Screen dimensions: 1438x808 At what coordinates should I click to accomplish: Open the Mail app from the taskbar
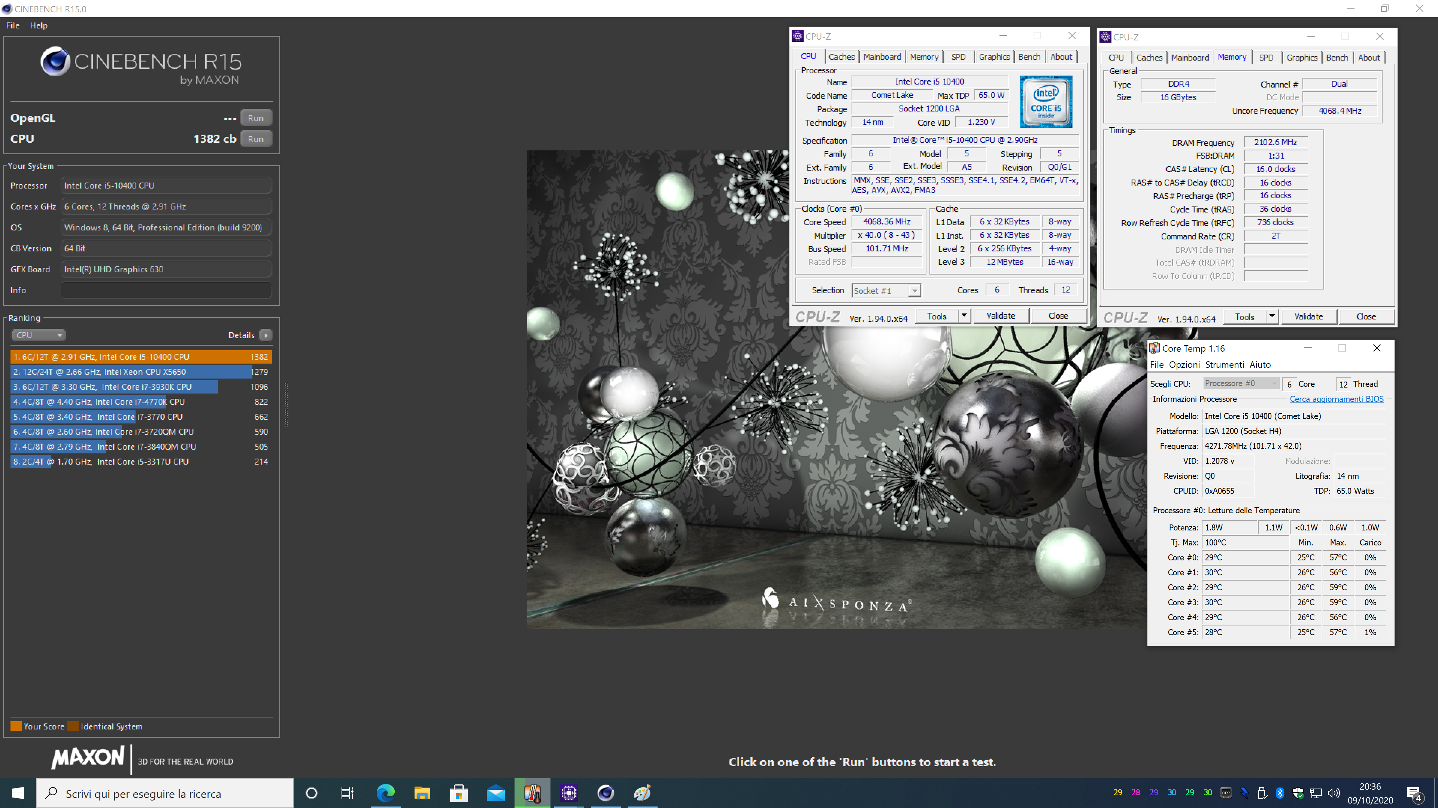pyautogui.click(x=496, y=793)
